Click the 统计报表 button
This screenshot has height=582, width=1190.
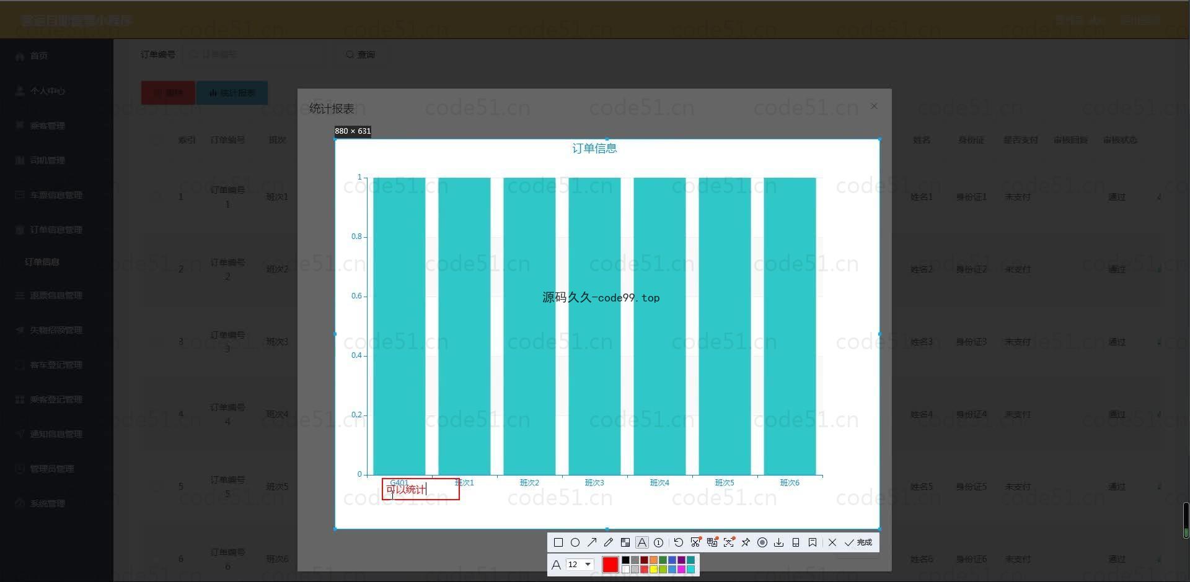pyautogui.click(x=232, y=93)
